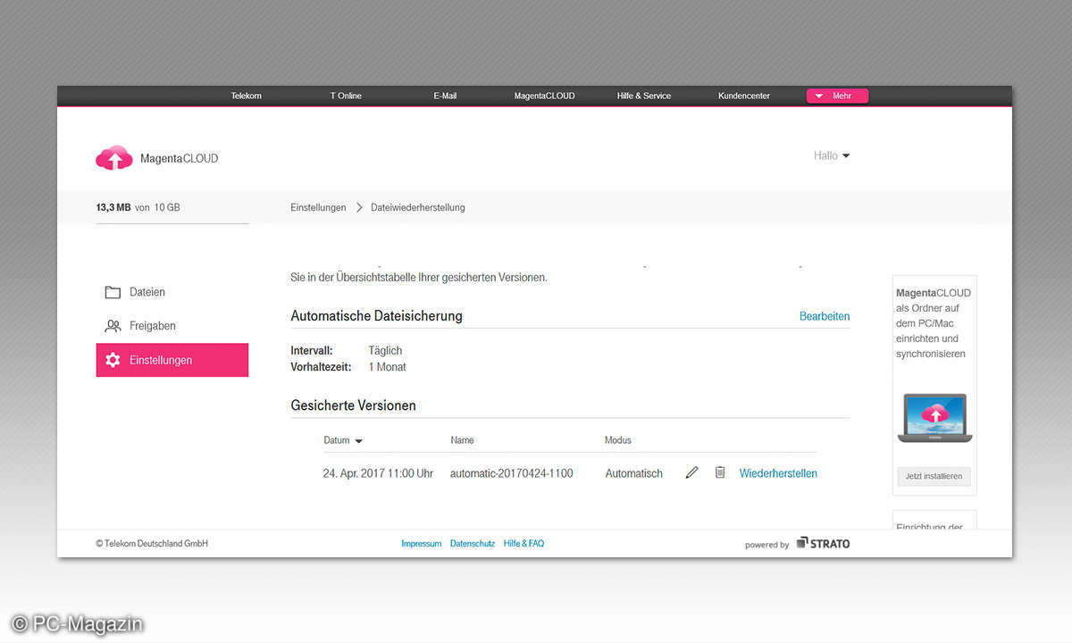
Task: Click the date 24. Apr. 2017 11:00 Uhr
Action: [378, 473]
